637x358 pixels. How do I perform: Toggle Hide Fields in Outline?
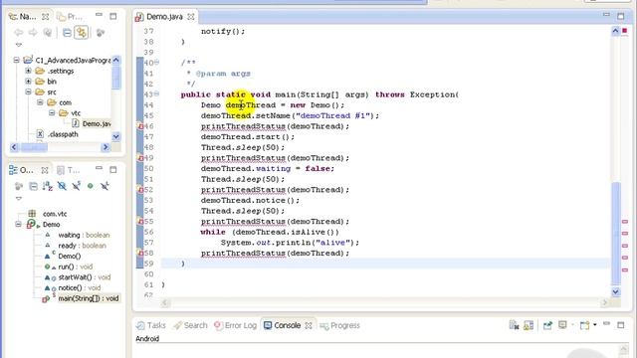pyautogui.click(x=62, y=186)
